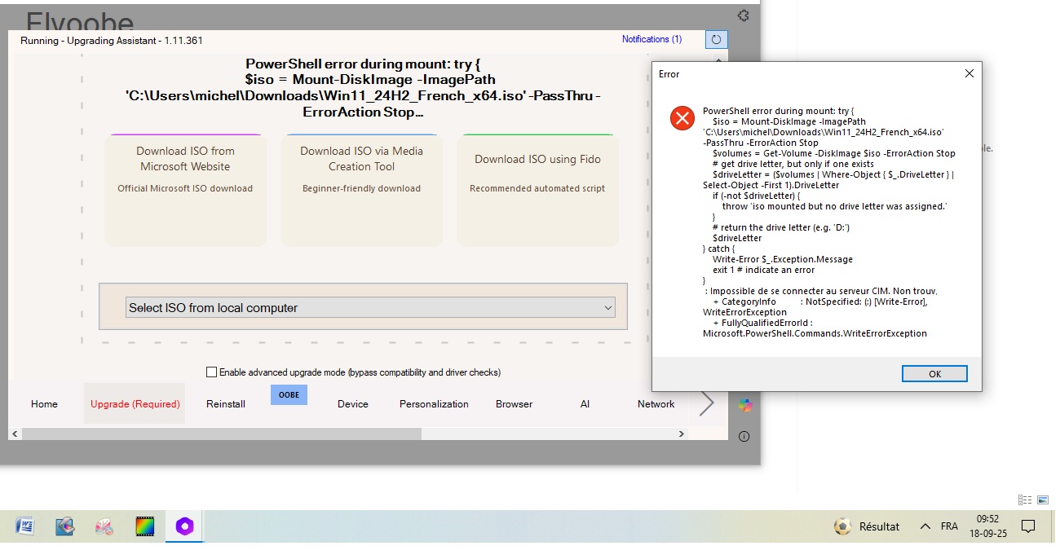
Task: Select the Upgrade (Required) tab
Action: coord(135,404)
